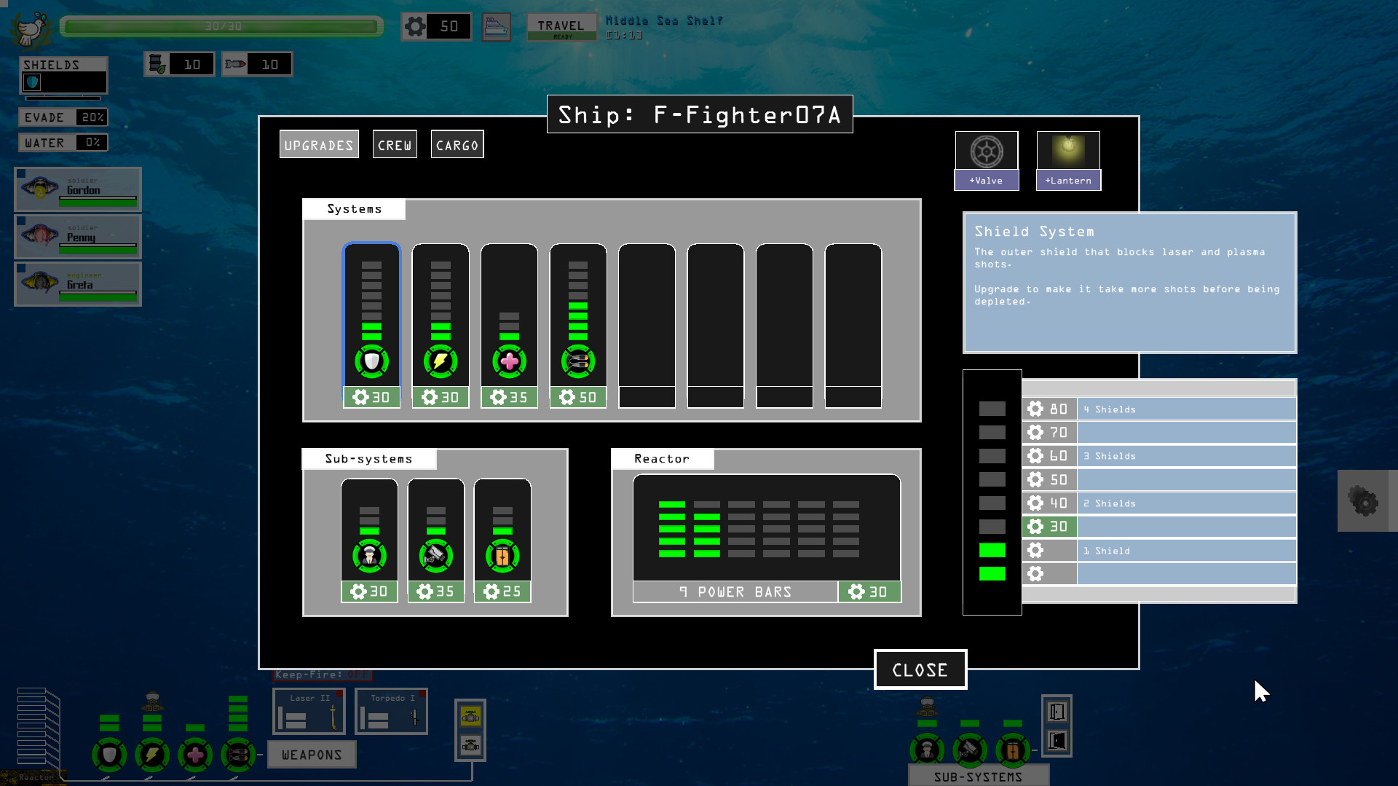Open the captain helm sub-system icon
This screenshot has width=1398, height=786.
369,556
